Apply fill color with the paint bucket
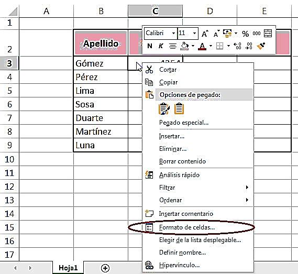 pos(184,46)
